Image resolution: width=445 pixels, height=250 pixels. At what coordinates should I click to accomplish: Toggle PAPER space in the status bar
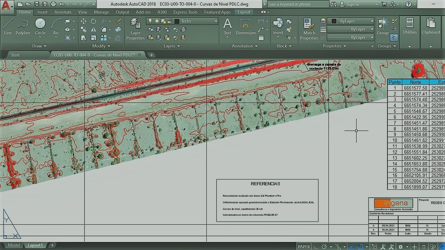(304, 247)
